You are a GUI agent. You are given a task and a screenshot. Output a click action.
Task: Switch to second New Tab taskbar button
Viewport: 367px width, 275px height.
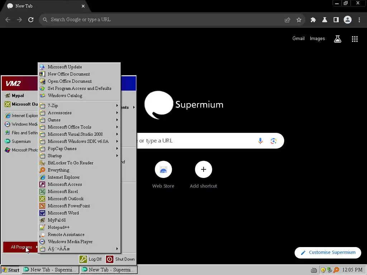[109, 270]
